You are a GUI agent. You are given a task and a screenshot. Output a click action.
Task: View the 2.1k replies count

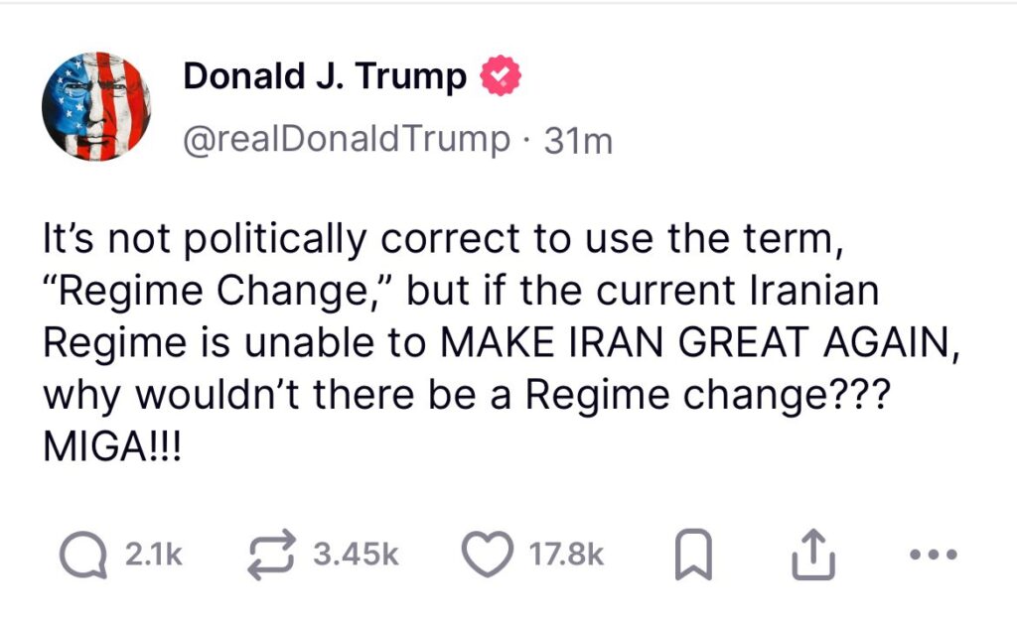[x=154, y=555]
